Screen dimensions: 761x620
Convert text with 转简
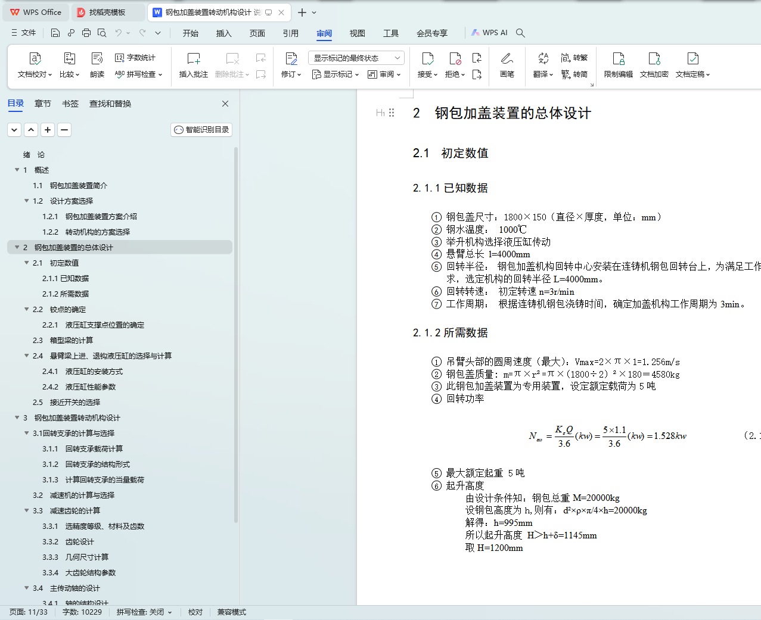[574, 74]
